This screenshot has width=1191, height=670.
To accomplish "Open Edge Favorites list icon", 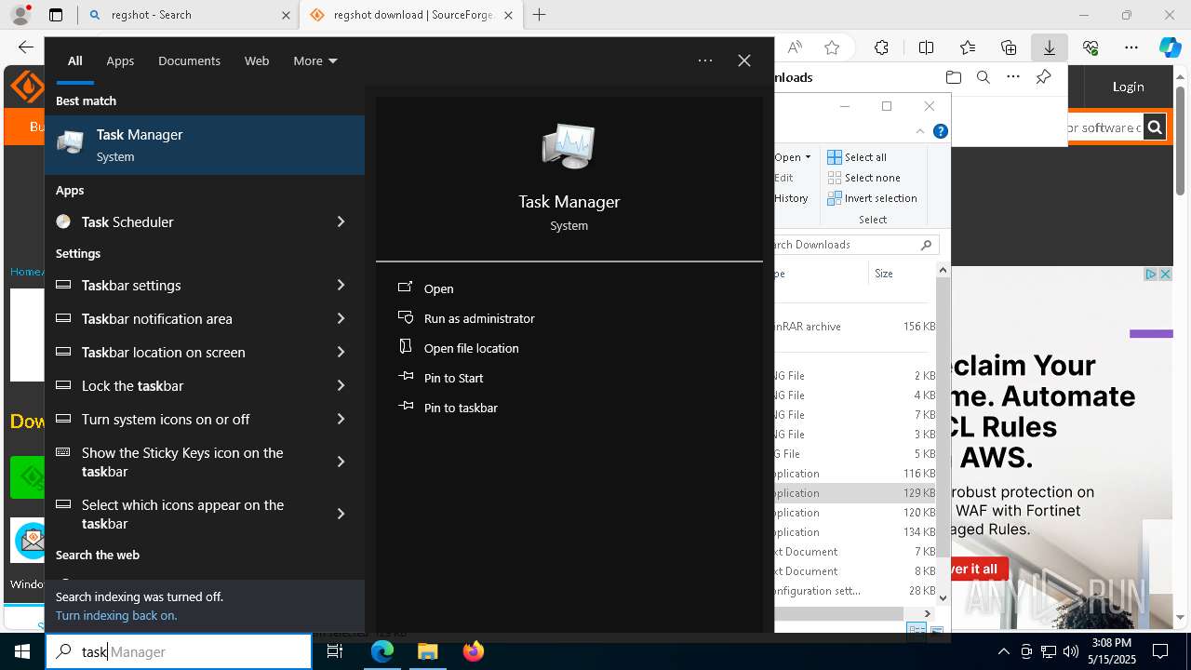I will (x=968, y=47).
